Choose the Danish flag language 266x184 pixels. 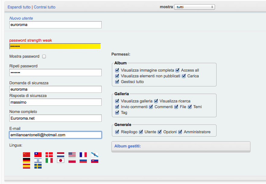(x=49, y=155)
